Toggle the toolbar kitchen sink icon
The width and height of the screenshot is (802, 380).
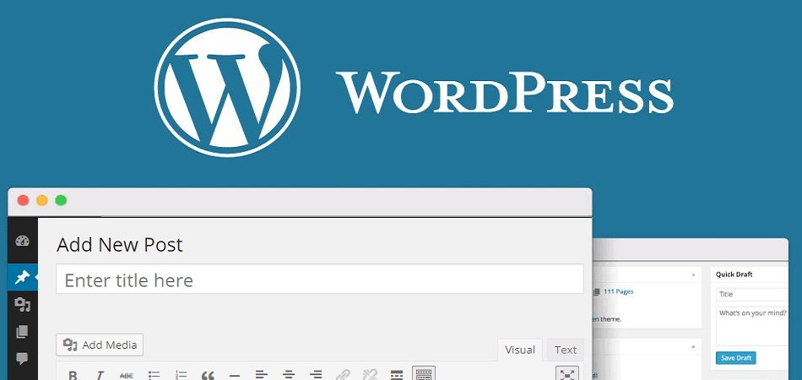click(x=424, y=373)
